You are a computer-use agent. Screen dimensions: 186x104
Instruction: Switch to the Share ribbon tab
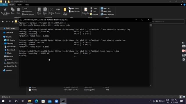(19, 5)
